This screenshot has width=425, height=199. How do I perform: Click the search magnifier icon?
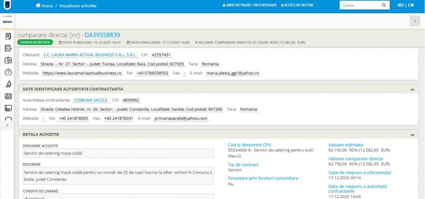384,5
